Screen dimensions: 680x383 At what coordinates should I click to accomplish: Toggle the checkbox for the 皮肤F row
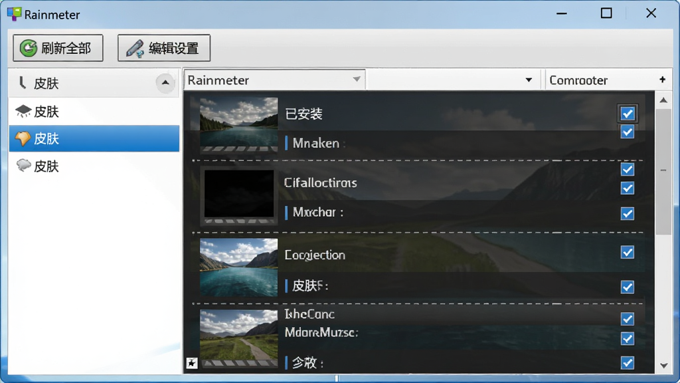click(x=627, y=287)
